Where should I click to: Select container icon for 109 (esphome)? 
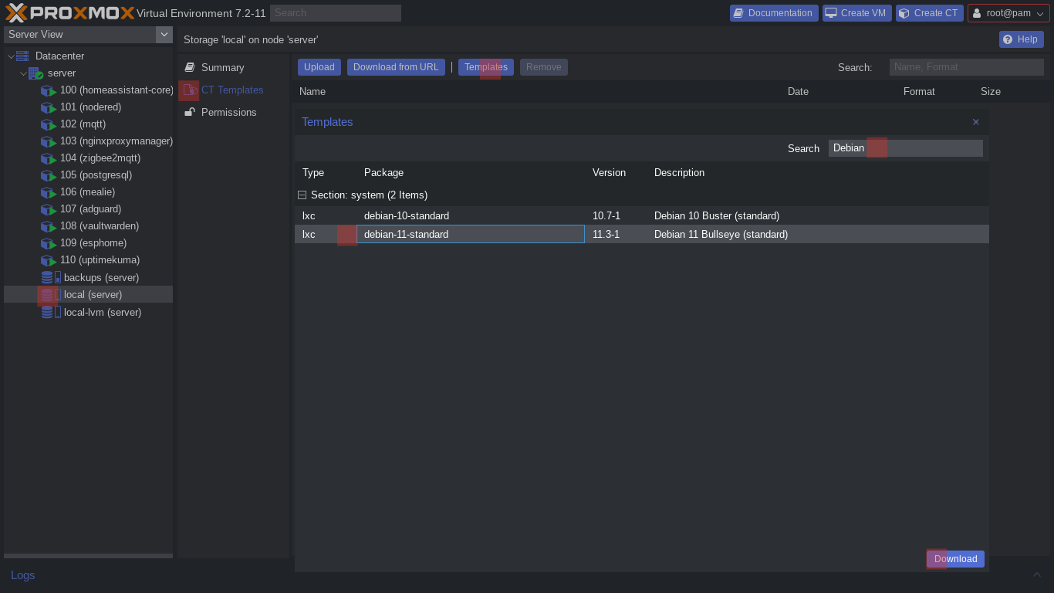pos(49,243)
